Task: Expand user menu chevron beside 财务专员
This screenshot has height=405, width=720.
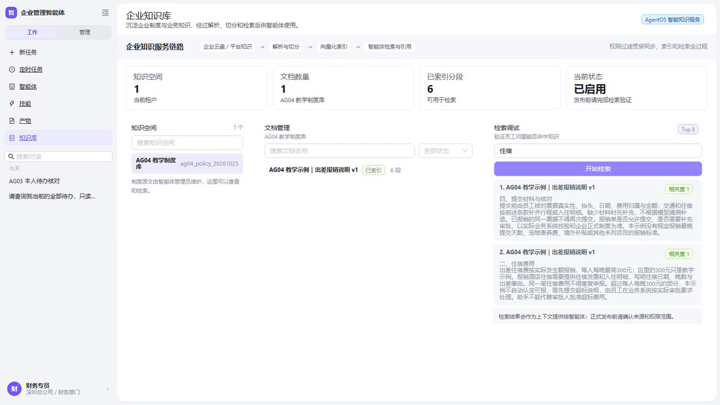Action: (108, 389)
